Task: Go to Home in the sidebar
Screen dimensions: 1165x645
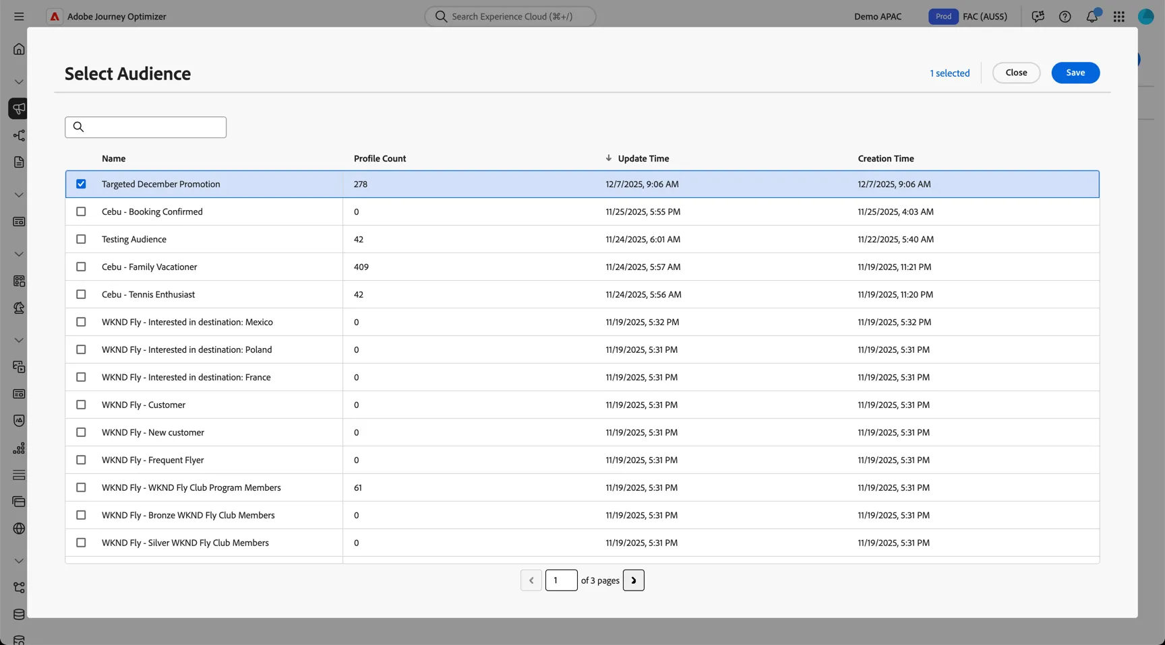Action: coord(19,49)
